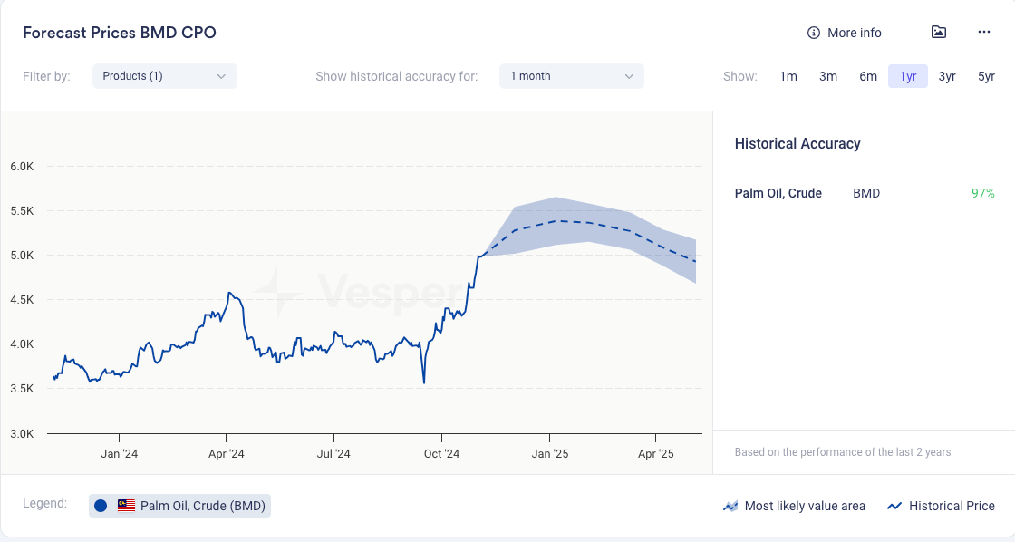Click the 97% historical accuracy value
The width and height of the screenshot is (1015, 542).
coord(983,193)
